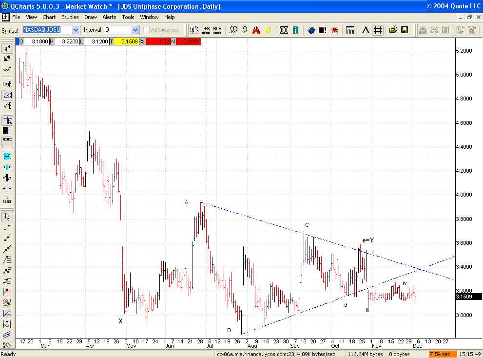Toggle the All Sessions checkbox
483x358 pixels.
[x=147, y=30]
